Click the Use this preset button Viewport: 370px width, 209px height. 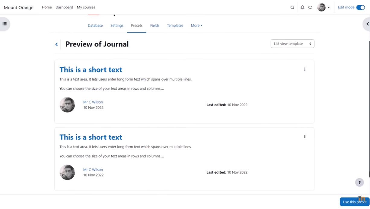(354, 202)
